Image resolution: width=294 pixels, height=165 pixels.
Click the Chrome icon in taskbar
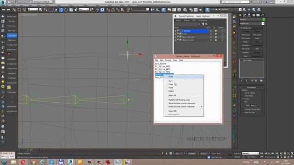[33, 162]
